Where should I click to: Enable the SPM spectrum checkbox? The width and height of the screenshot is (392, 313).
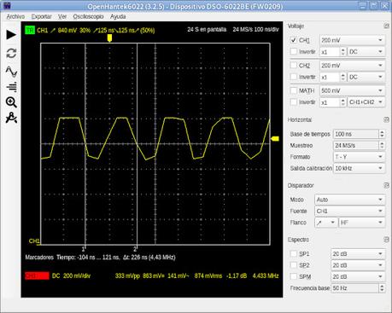click(x=294, y=276)
